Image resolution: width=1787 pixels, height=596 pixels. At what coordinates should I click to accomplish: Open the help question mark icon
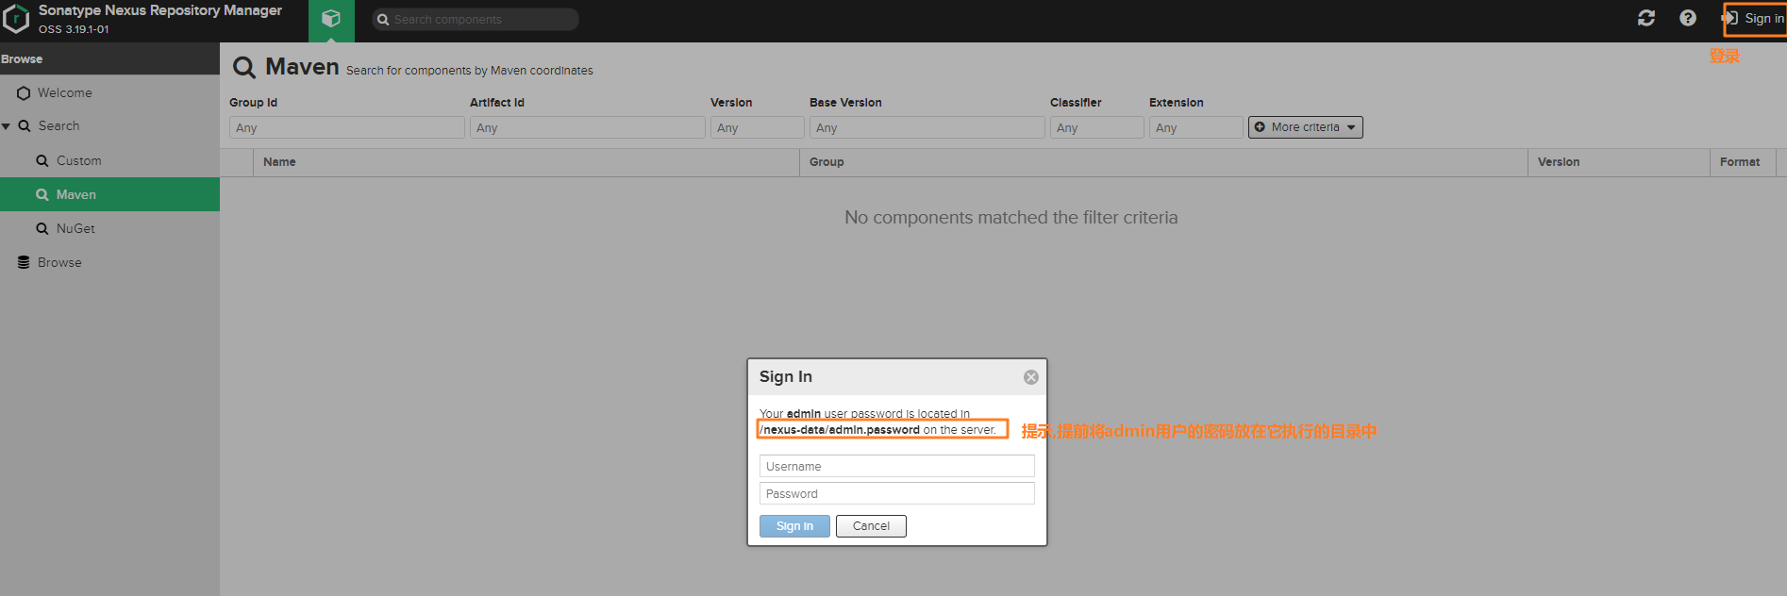pos(1688,18)
